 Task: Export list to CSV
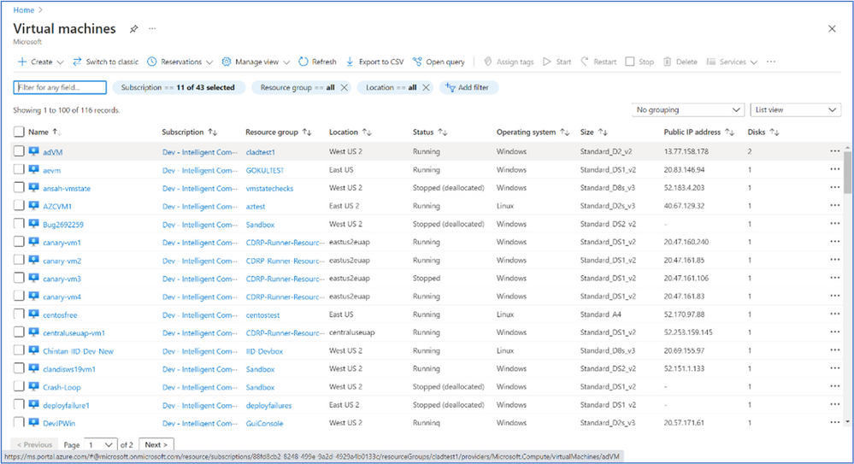(374, 62)
